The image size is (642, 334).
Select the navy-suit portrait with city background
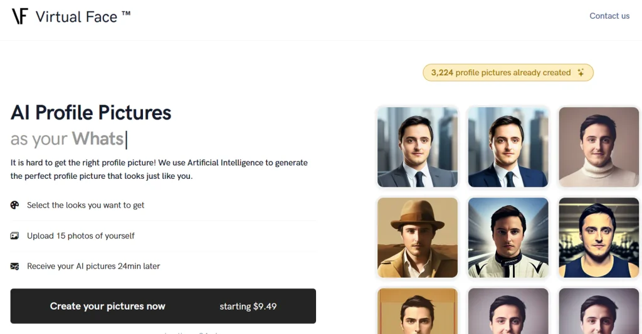tap(508, 147)
